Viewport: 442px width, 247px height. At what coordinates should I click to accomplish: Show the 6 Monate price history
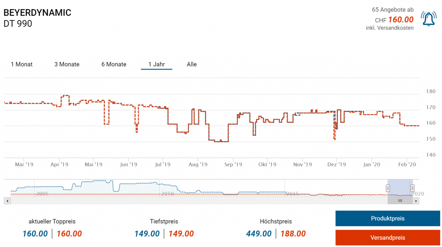pos(114,64)
